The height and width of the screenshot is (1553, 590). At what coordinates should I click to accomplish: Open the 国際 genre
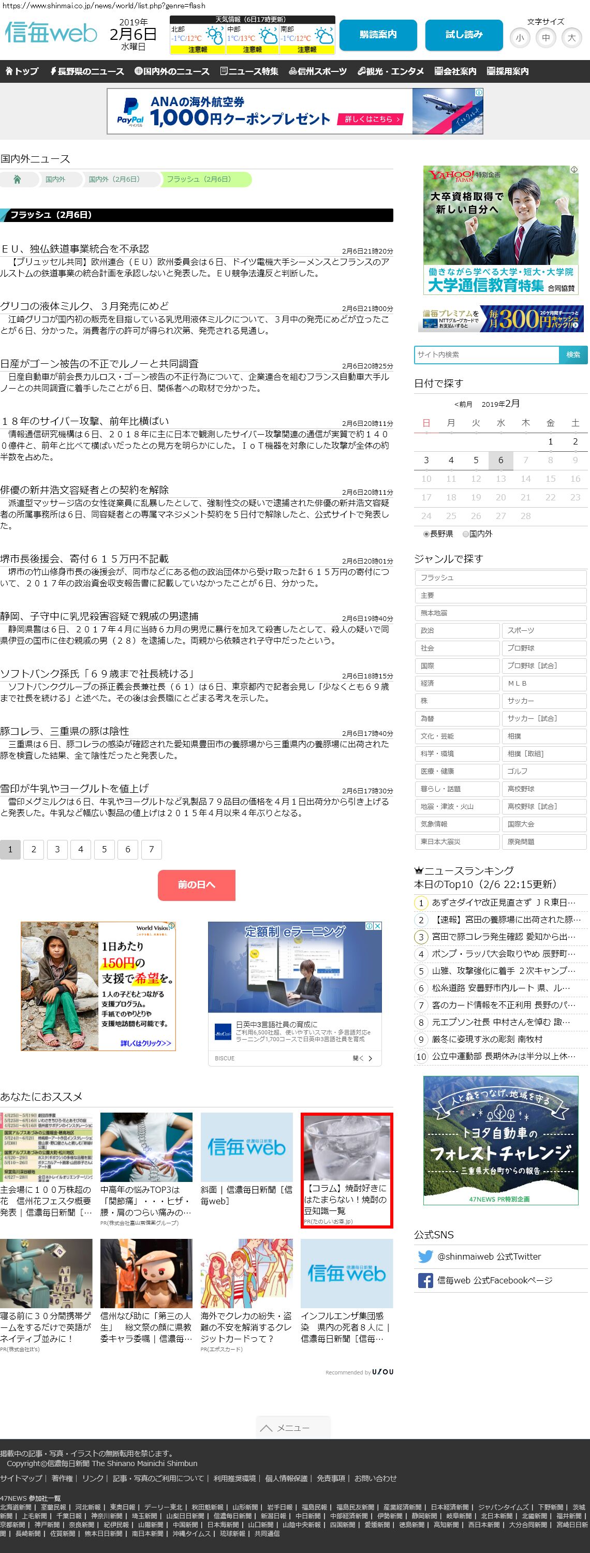tap(458, 665)
